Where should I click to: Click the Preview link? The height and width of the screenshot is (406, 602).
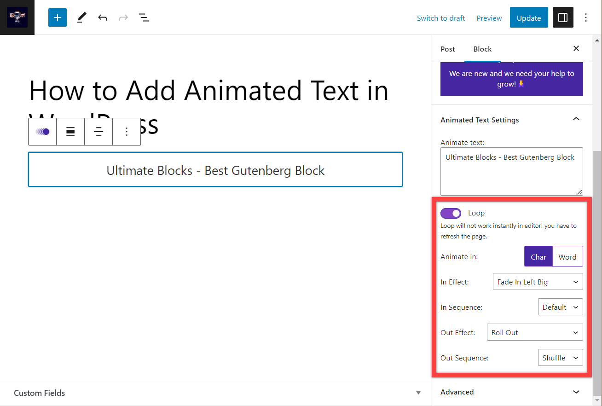coord(489,18)
